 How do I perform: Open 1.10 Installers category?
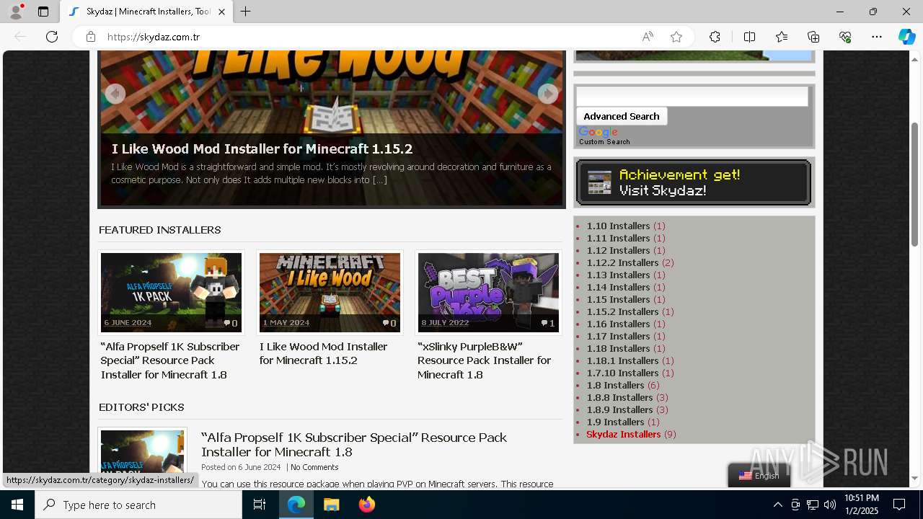pos(618,226)
